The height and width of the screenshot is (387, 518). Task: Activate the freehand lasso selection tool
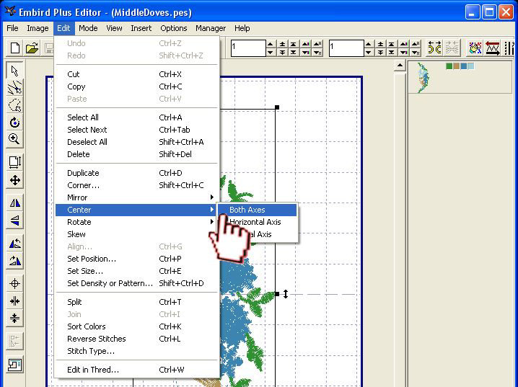coord(14,105)
